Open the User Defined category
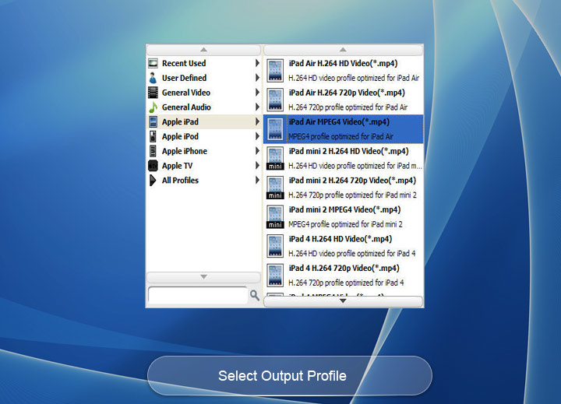 coord(204,78)
